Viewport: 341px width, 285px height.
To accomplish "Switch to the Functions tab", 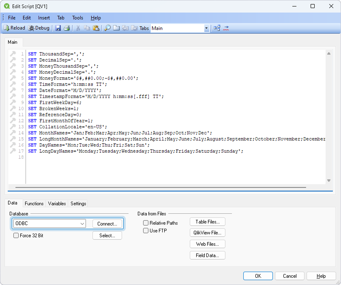I will click(x=34, y=204).
